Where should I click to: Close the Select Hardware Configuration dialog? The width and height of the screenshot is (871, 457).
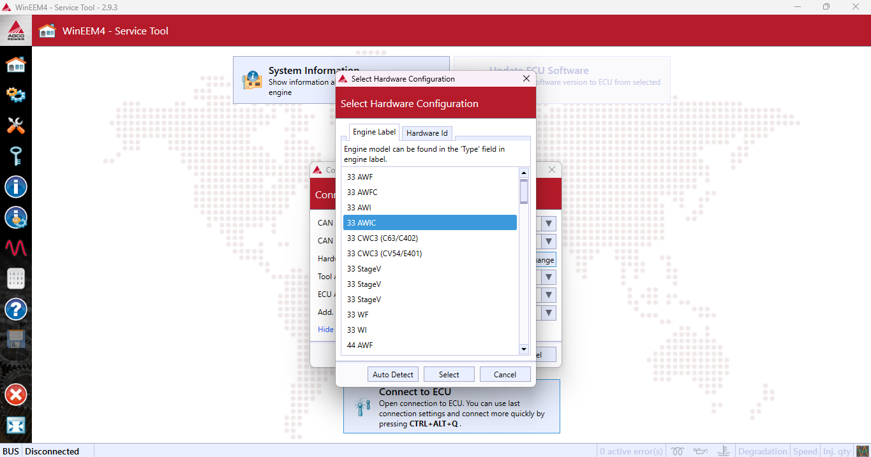pos(526,79)
